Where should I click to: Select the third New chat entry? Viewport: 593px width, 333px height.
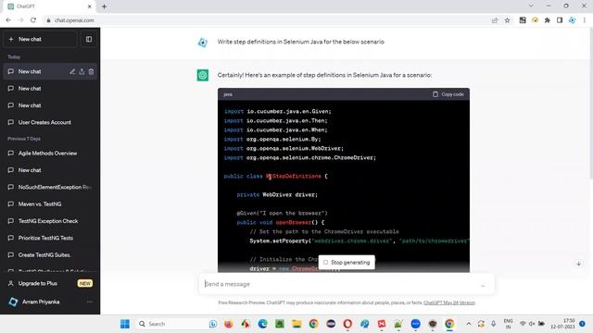[50, 105]
